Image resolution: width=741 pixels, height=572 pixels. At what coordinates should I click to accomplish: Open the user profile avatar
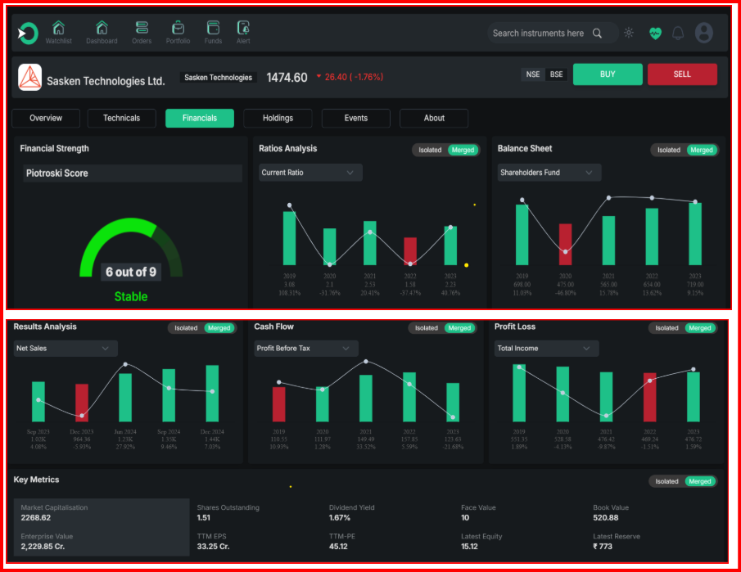point(703,33)
